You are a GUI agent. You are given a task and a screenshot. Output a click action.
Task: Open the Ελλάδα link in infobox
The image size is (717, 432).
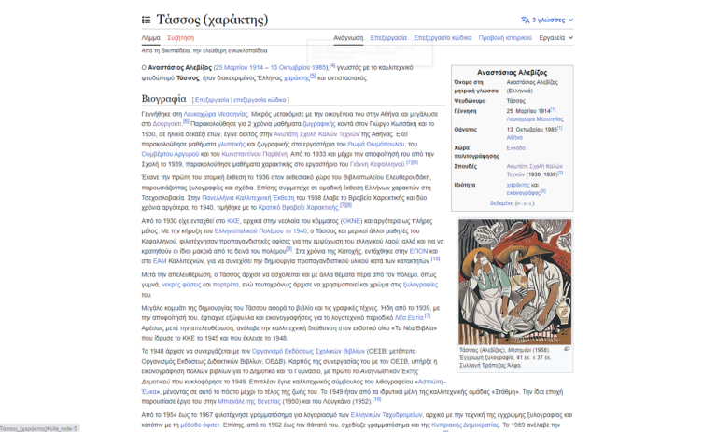click(515, 148)
